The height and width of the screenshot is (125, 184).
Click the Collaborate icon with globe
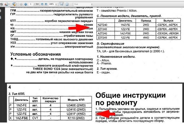coord(14,4)
